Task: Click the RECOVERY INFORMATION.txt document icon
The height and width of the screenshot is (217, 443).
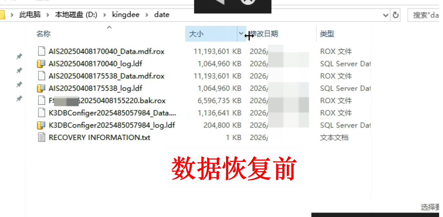Action: coord(41,137)
